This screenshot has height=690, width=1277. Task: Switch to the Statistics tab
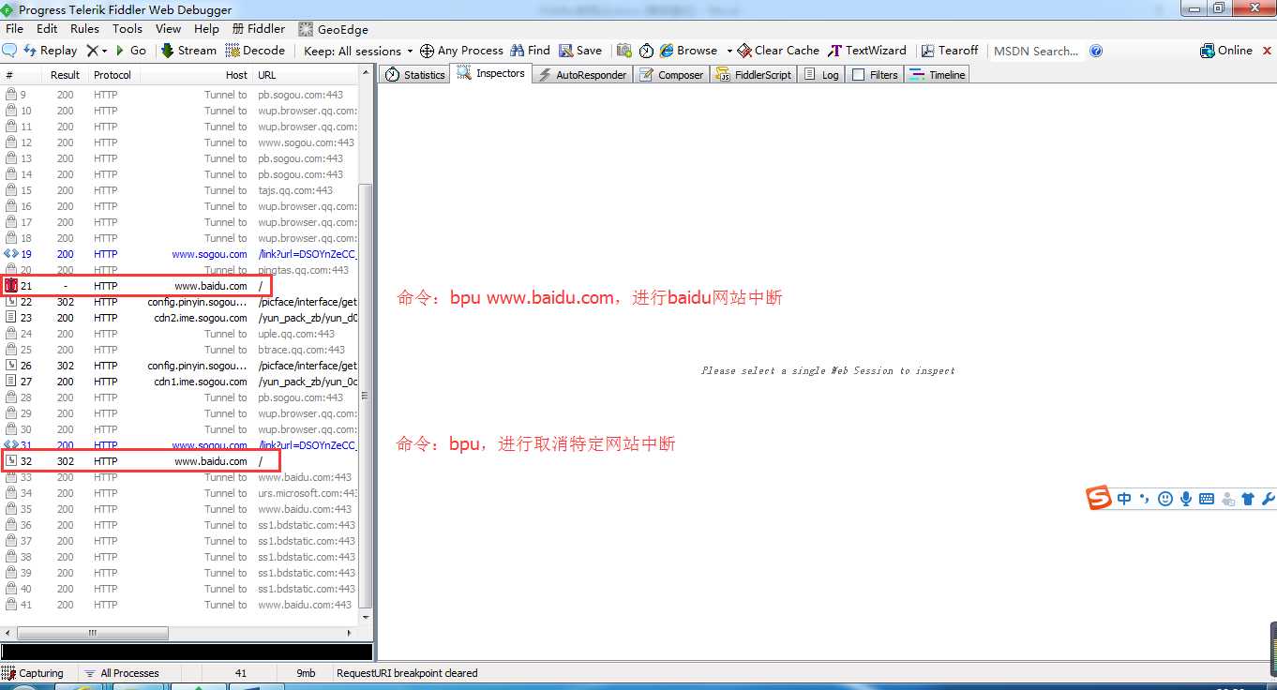(x=415, y=74)
